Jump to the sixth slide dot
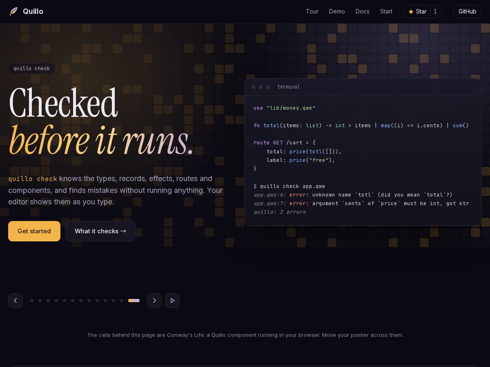 73,301
